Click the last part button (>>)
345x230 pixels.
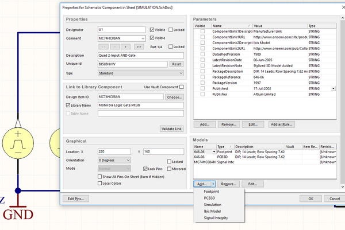click(x=139, y=47)
